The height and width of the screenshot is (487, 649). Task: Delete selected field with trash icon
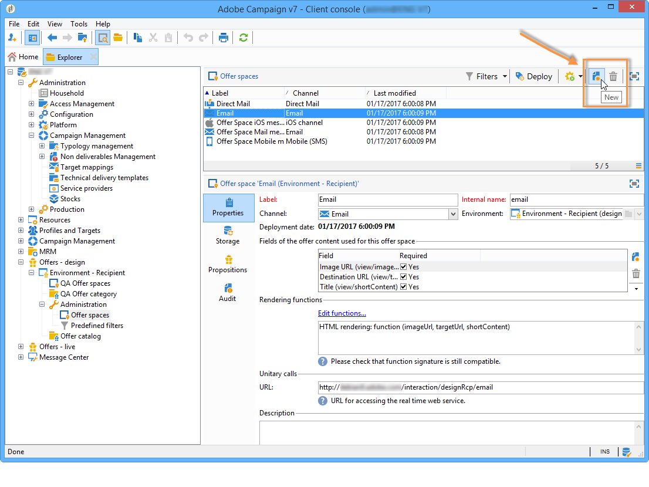tap(636, 273)
